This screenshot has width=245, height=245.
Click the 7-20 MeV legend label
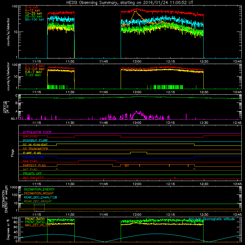coord(33,75)
